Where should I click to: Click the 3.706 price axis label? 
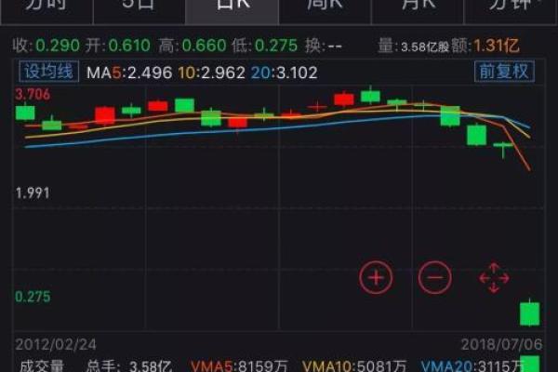[33, 94]
